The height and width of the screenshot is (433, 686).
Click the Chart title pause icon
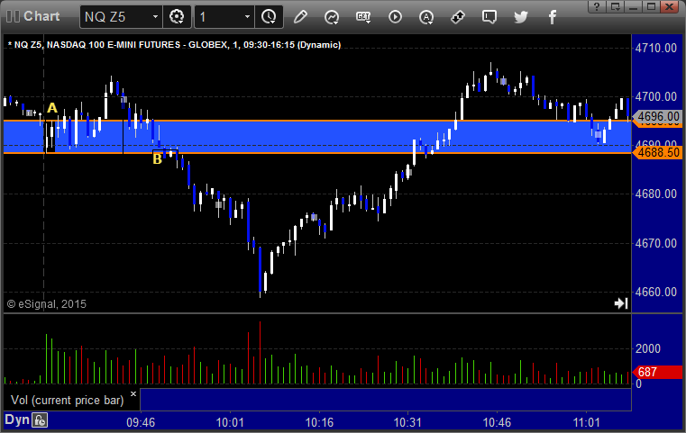click(x=13, y=16)
